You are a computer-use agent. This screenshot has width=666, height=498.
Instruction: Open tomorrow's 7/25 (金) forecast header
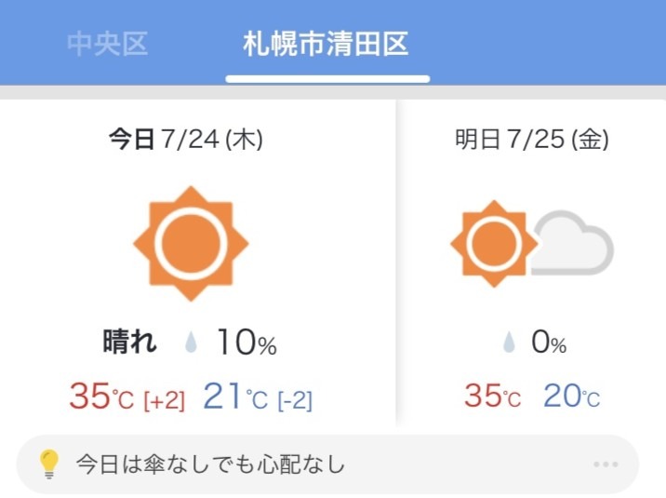coord(531,141)
